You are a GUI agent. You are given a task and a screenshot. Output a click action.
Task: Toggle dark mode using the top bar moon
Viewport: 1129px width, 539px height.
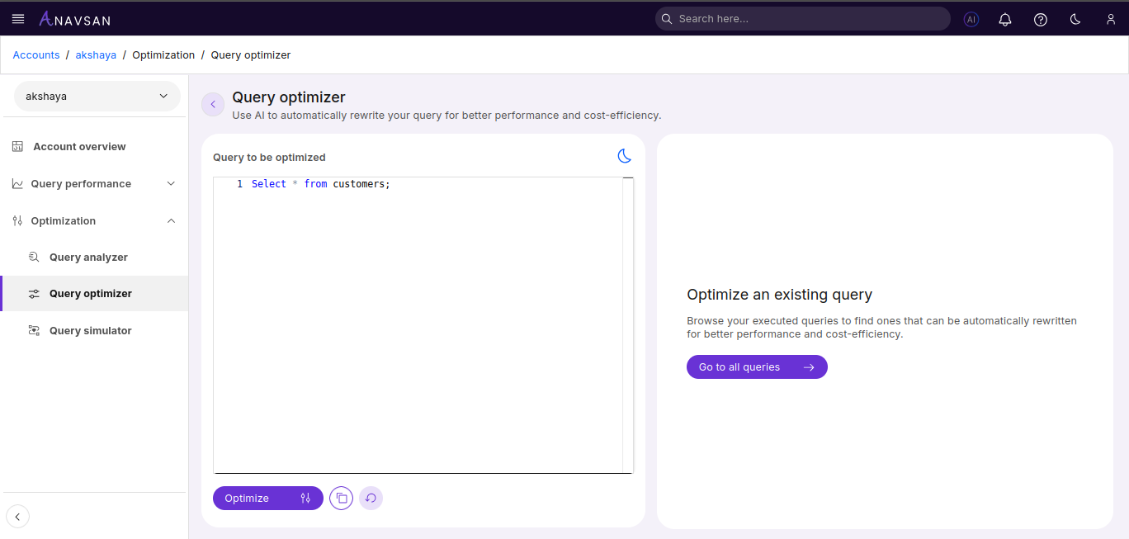tap(1075, 18)
